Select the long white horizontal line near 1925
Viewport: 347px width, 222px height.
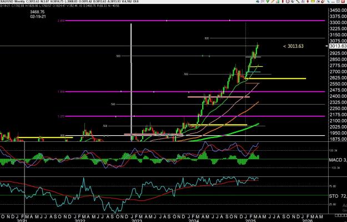[195, 136]
